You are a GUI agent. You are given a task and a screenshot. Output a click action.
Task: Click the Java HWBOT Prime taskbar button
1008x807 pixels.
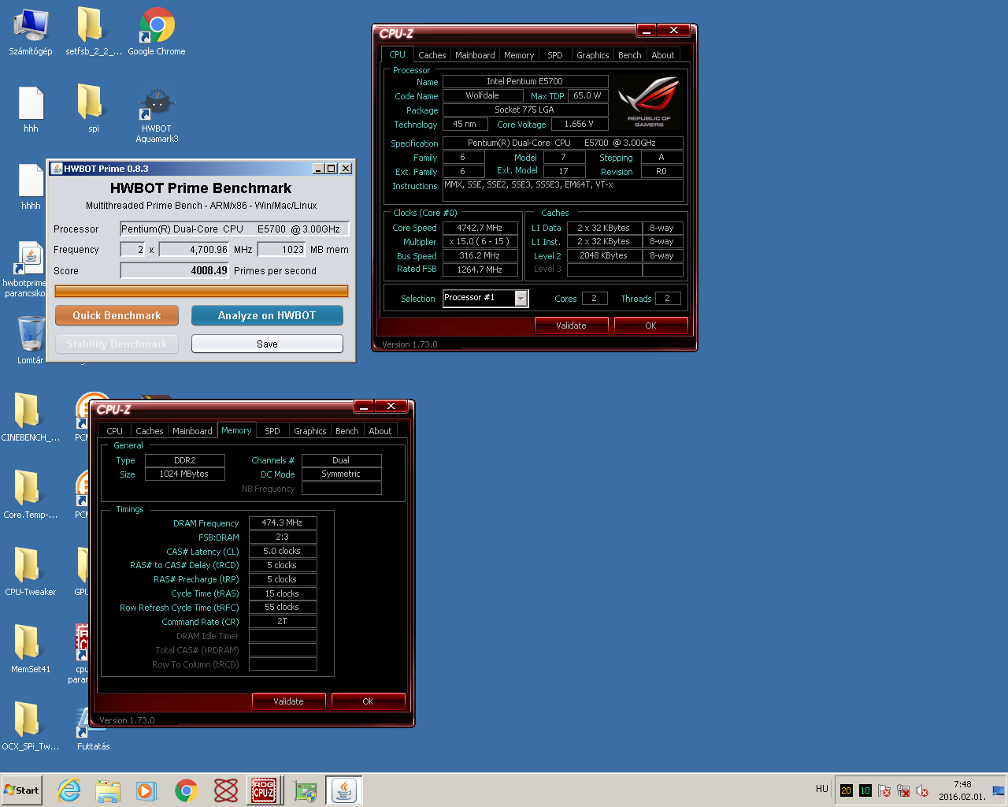pos(343,790)
